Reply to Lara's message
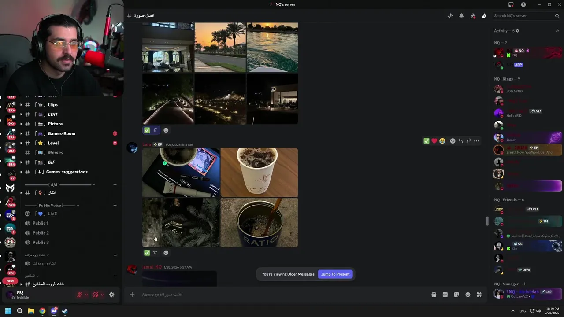564x317 pixels. [460, 141]
